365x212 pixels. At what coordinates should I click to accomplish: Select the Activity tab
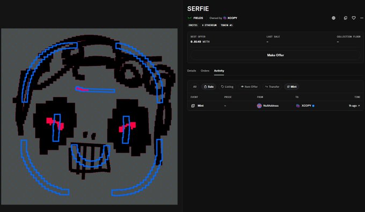219,71
